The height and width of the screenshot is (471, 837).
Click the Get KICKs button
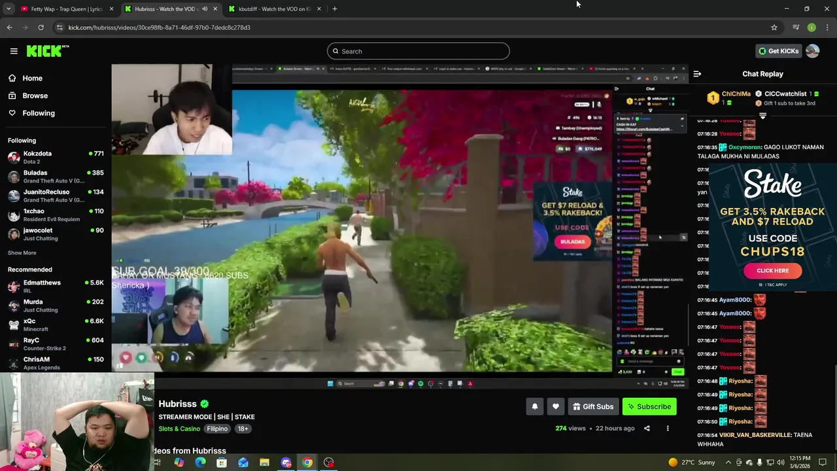coord(778,51)
